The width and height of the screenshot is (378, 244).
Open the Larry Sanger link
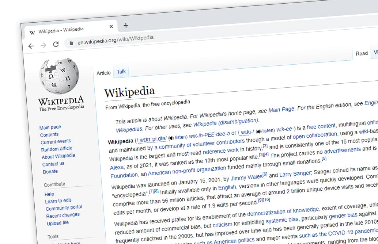pyautogui.click(x=295, y=174)
